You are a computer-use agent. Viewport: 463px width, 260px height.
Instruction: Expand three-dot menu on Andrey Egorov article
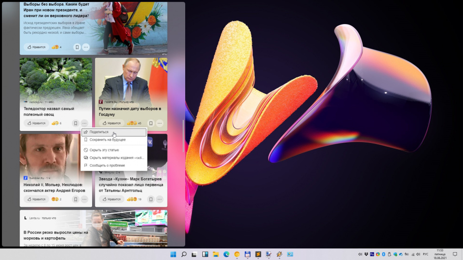point(84,199)
